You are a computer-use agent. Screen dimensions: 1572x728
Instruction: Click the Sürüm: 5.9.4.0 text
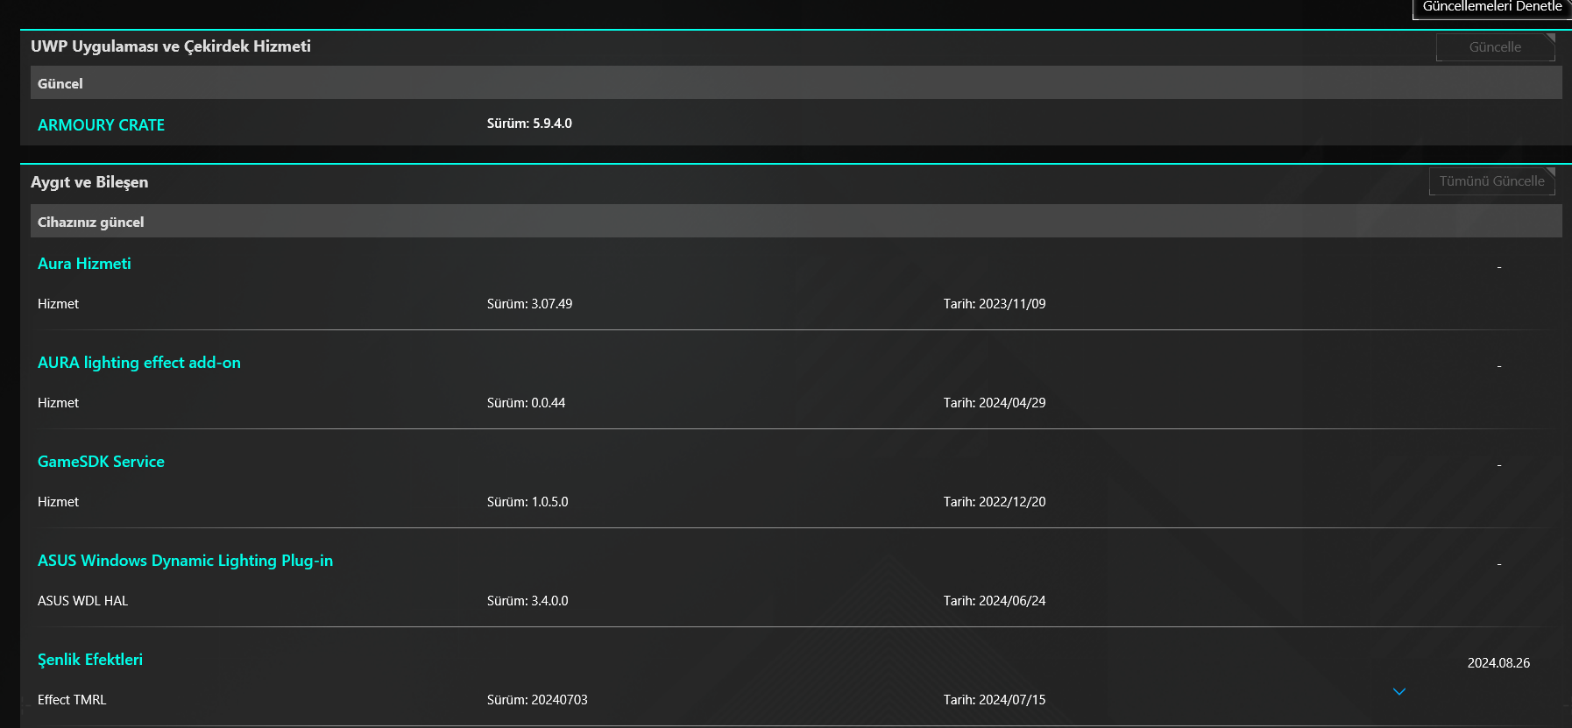pyautogui.click(x=529, y=124)
